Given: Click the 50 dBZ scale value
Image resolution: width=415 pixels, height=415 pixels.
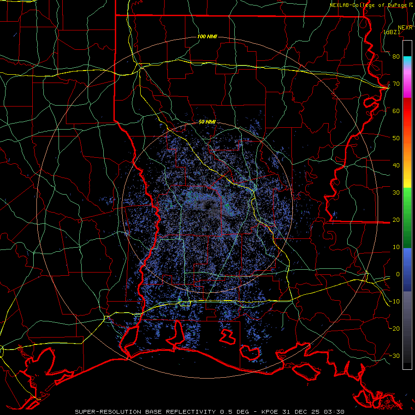Looking at the screenshot, I should pos(396,138).
